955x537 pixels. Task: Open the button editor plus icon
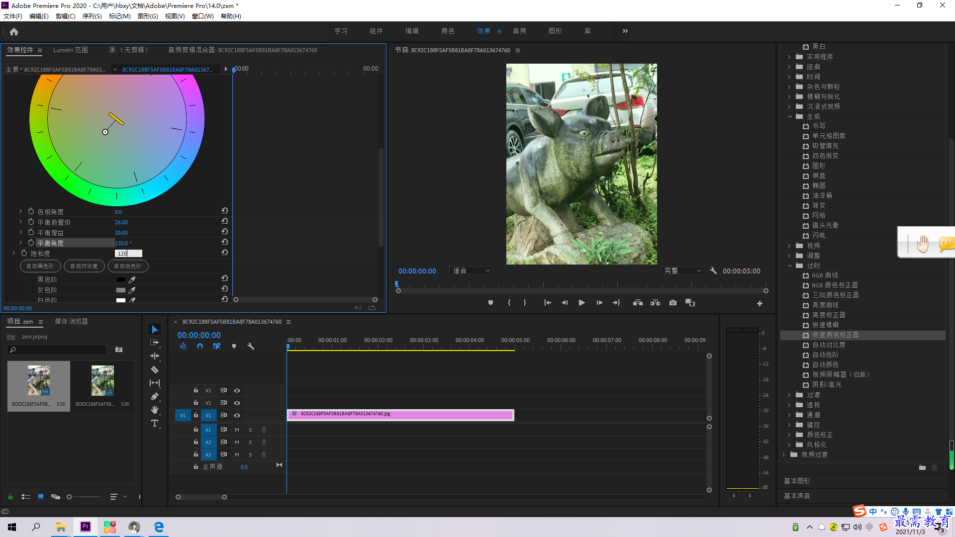pyautogui.click(x=760, y=303)
